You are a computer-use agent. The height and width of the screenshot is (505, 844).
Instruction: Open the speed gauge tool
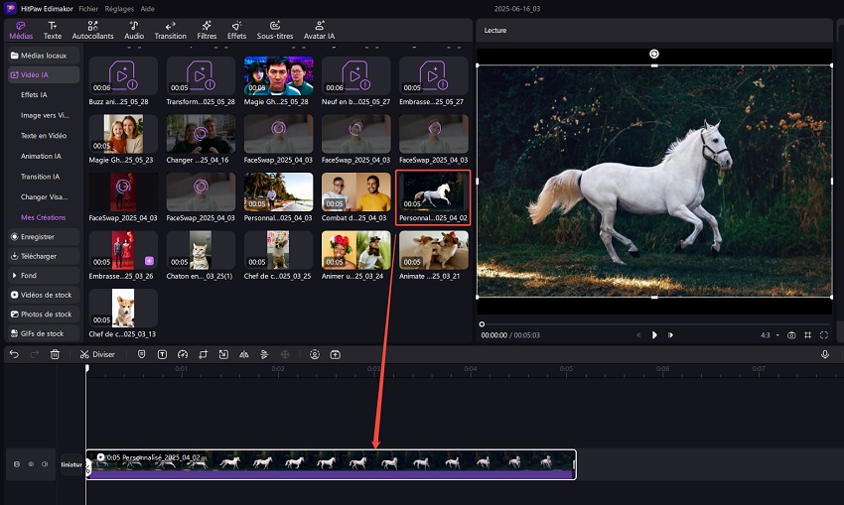coord(183,354)
